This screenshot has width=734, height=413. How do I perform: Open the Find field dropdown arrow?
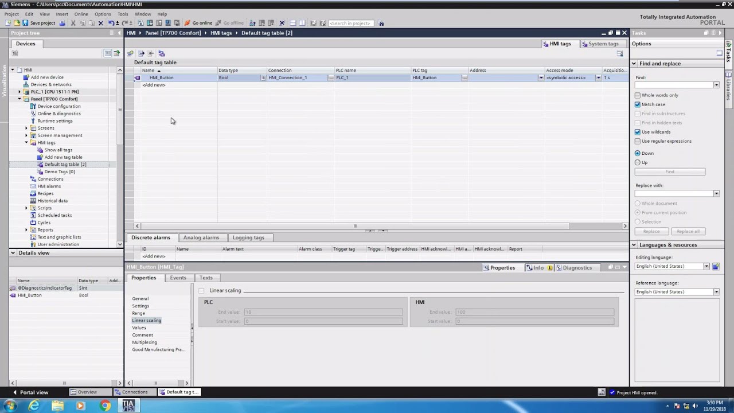coord(716,85)
